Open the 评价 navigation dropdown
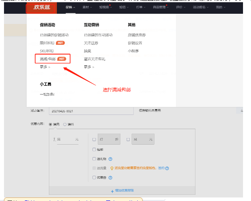Image resolution: width=251 pixels, height=201 pixels. pyautogui.click(x=180, y=8)
